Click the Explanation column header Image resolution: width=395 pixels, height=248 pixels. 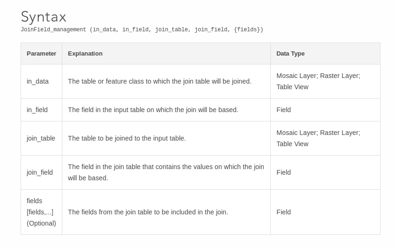[x=85, y=54]
